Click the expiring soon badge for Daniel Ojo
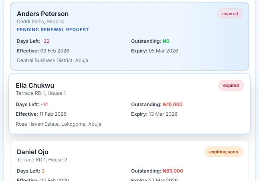Viewport: 259px width, 181px height. (224, 152)
